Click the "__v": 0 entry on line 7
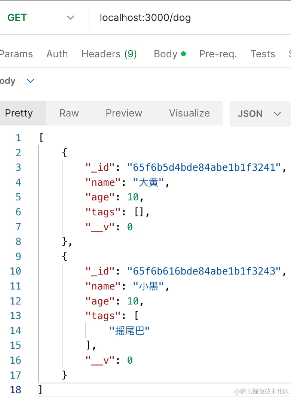291x397 pixels. pos(109,227)
